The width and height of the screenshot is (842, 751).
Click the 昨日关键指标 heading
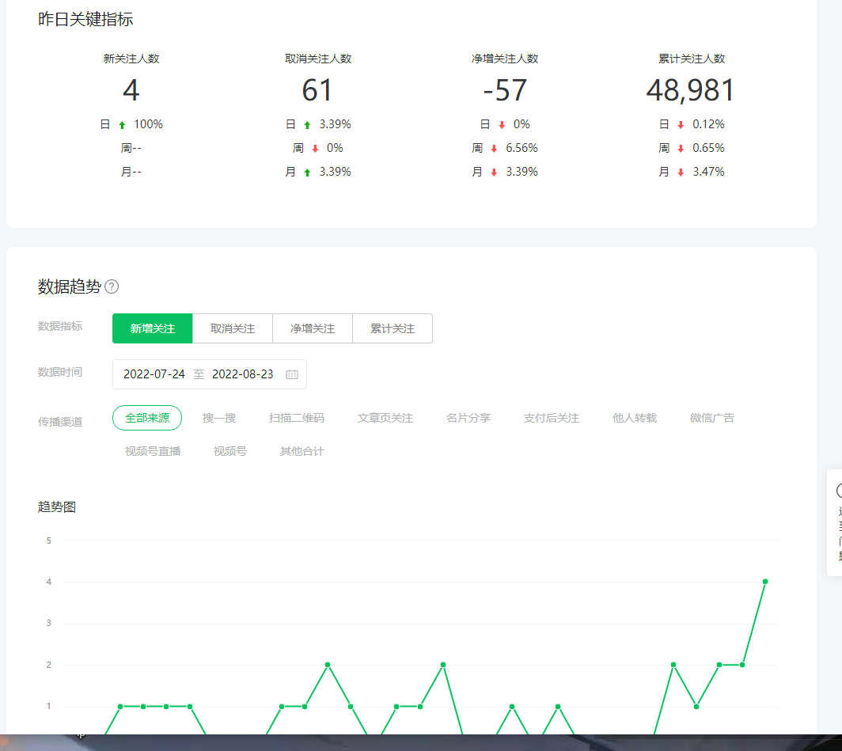85,19
